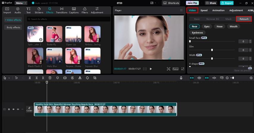Expand the Body effects category
The width and height of the screenshot is (254, 133).
click(13, 27)
